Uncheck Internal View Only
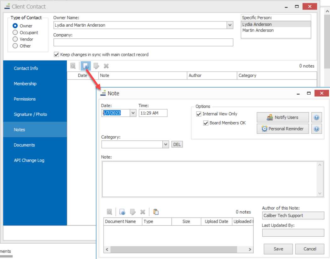This screenshot has width=330, height=259. pos(199,114)
